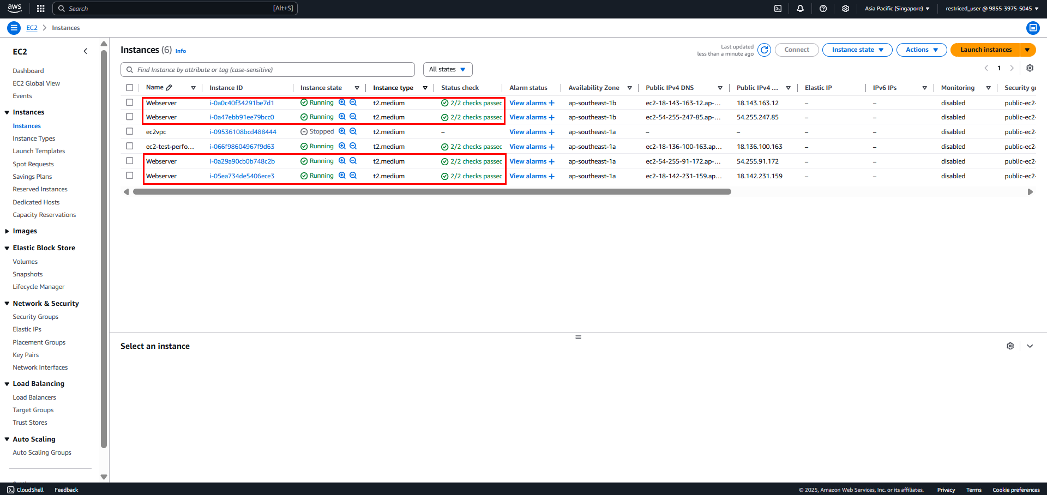
Task: Click the table scroll-right arrow
Action: pos(1030,192)
